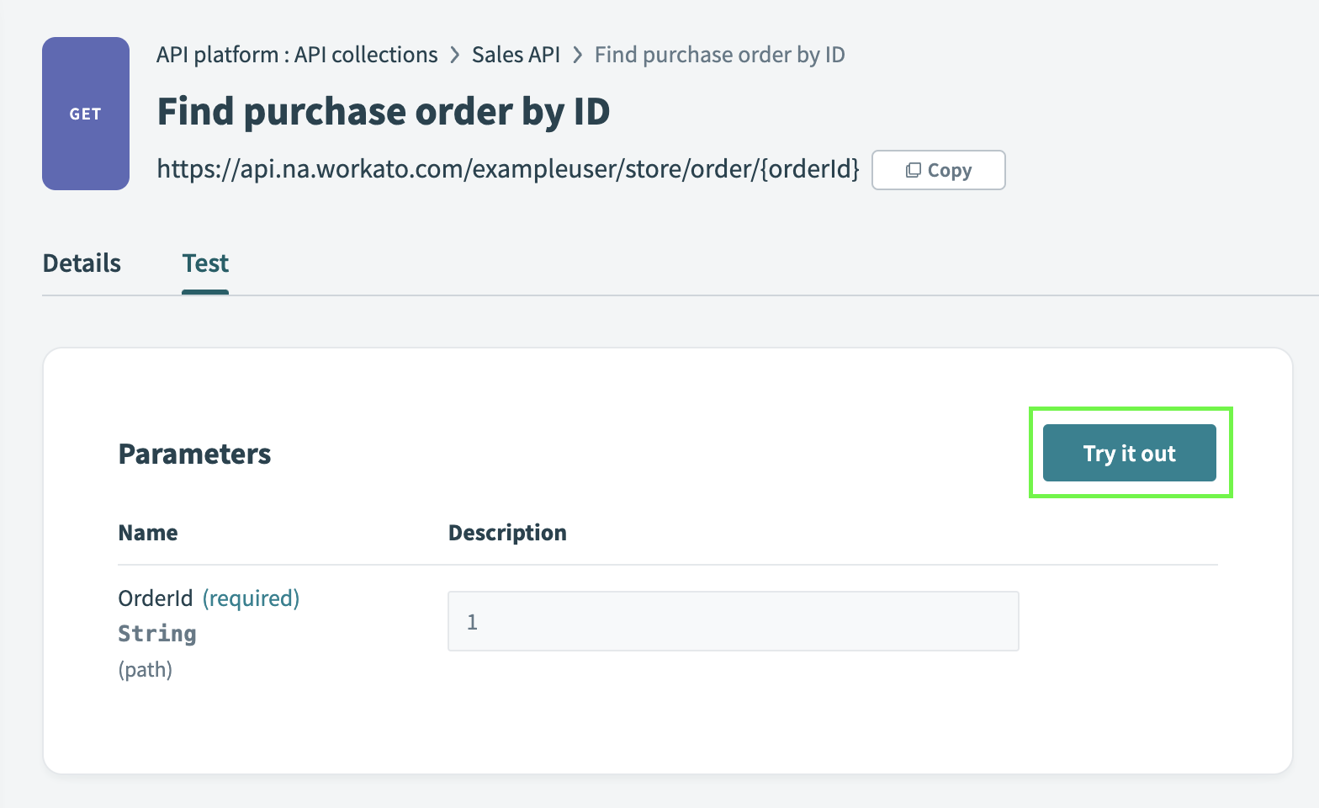The height and width of the screenshot is (808, 1319).
Task: Click inside the OrderId value field
Action: (732, 621)
